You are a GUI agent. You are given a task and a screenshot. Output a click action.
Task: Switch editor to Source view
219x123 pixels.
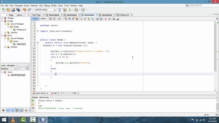[x=35, y=19]
